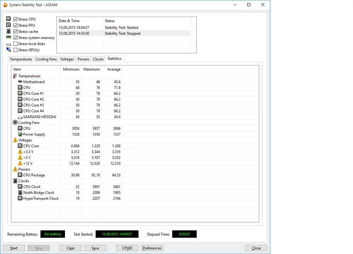
Task: Go to the Powers tab
Action: click(83, 59)
